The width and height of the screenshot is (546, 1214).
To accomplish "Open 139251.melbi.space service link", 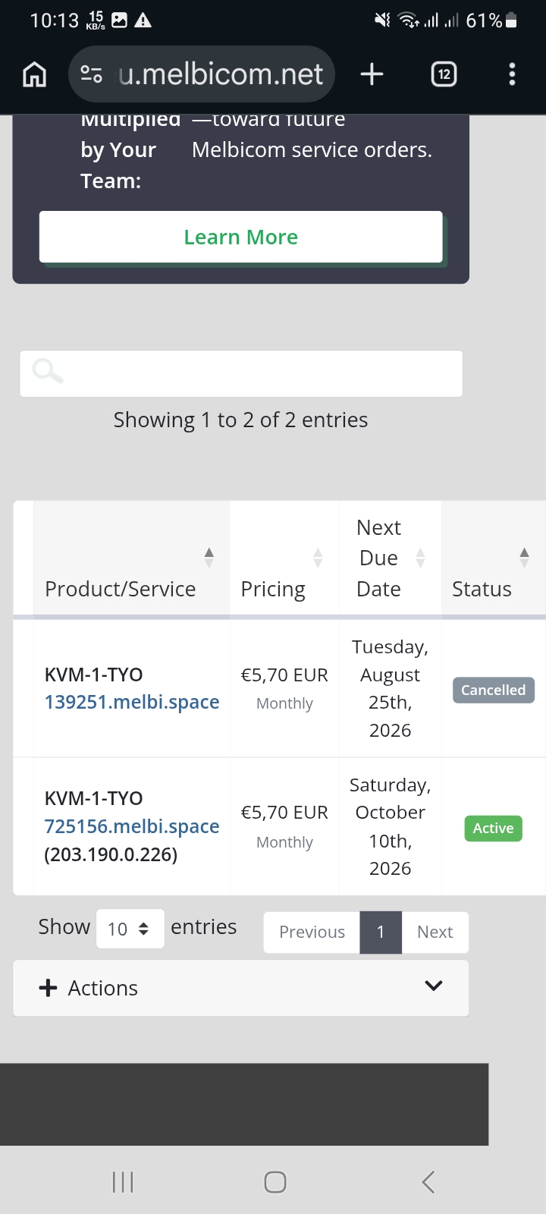I will [x=132, y=702].
